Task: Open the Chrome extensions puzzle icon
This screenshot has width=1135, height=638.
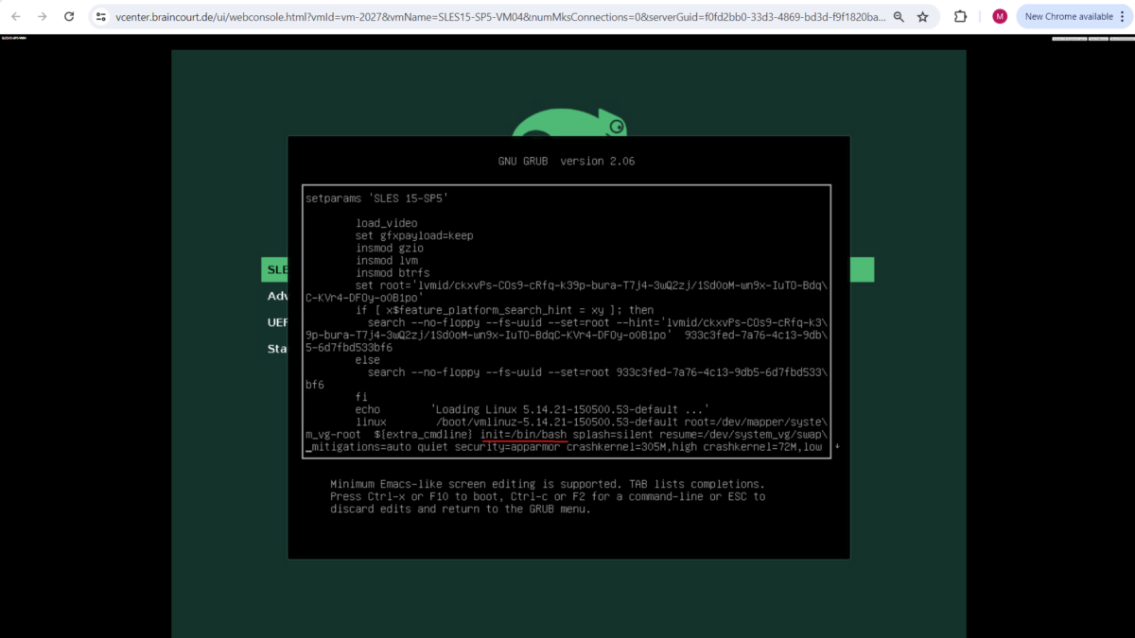Action: tap(958, 16)
